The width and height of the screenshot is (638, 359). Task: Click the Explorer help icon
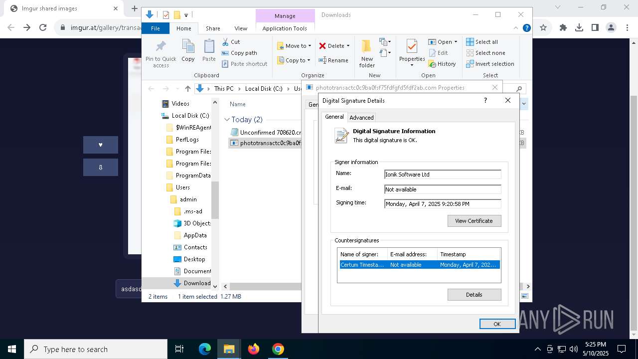coord(526,28)
